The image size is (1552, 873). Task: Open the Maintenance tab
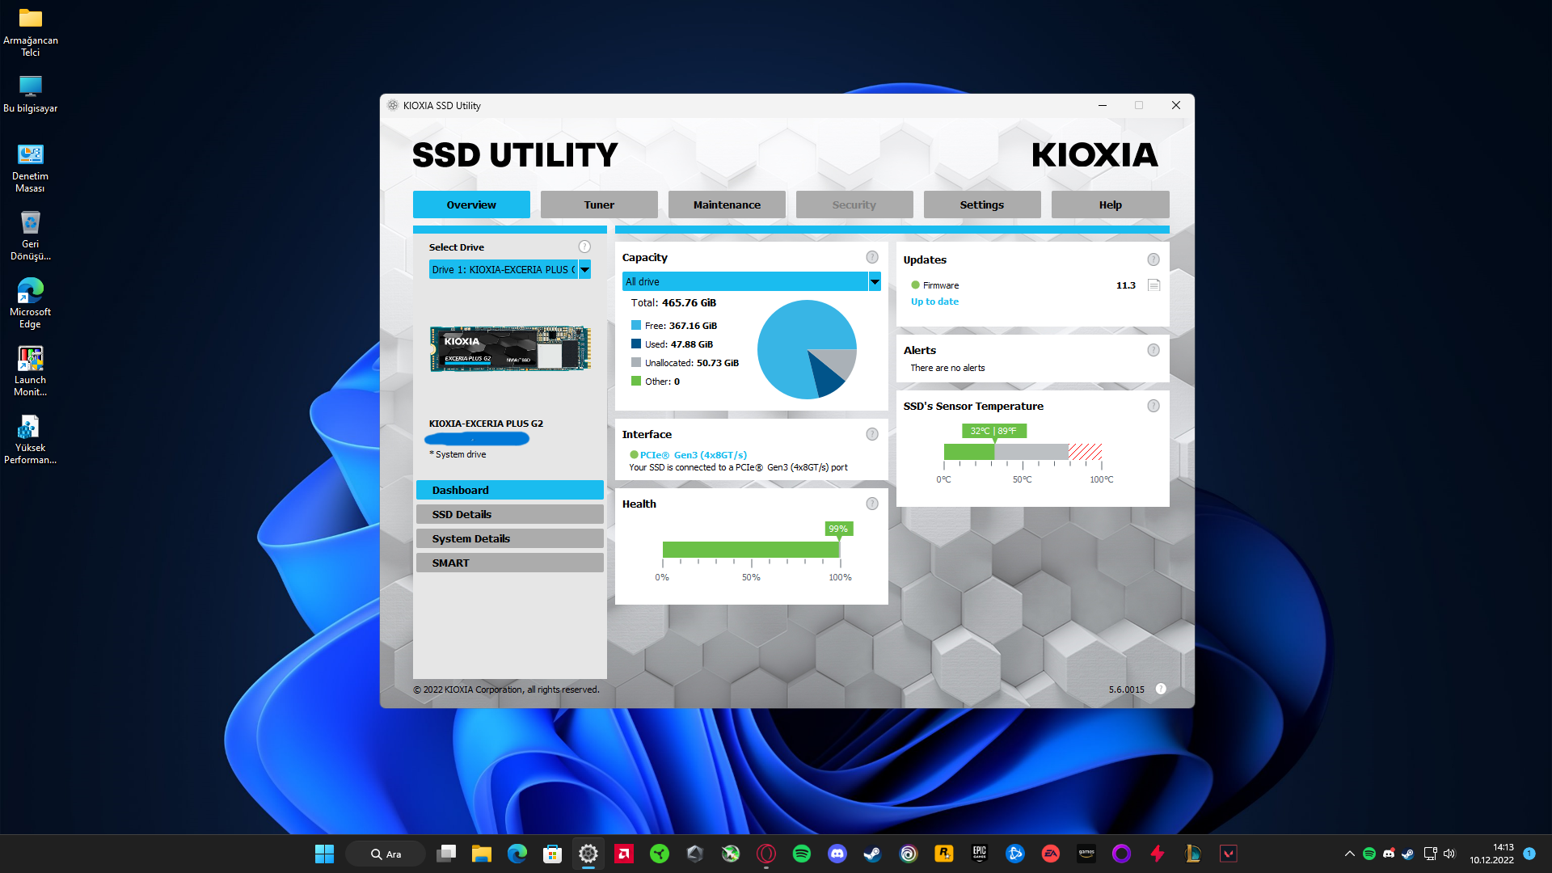pyautogui.click(x=727, y=205)
